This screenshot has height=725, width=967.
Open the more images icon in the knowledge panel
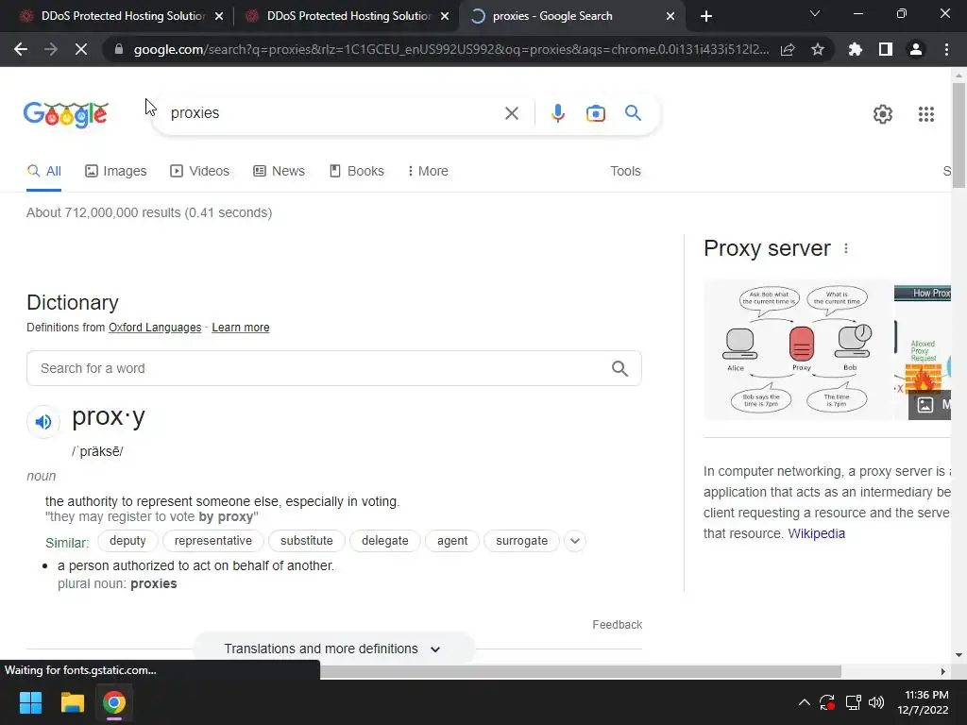(x=925, y=405)
